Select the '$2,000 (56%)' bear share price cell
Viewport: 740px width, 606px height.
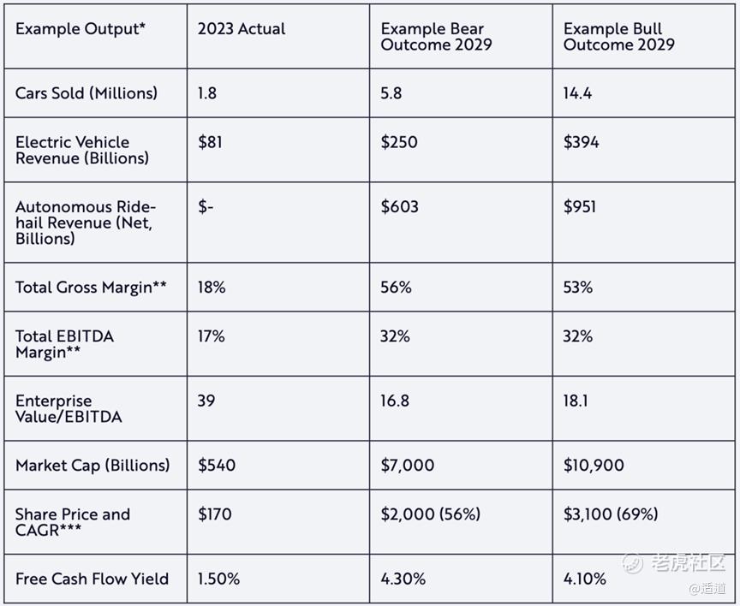pyautogui.click(x=430, y=514)
